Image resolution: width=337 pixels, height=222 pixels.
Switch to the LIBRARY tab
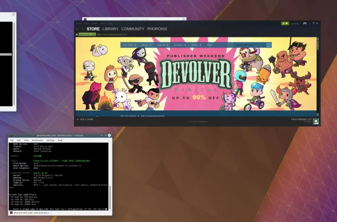click(110, 29)
